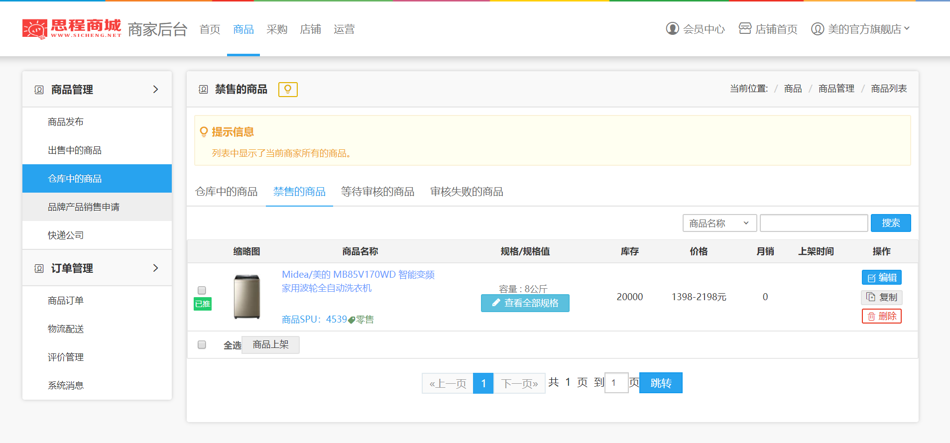Click the lightbulb tip toggle icon beside 禁售的商品
950x443 pixels.
[x=288, y=90]
